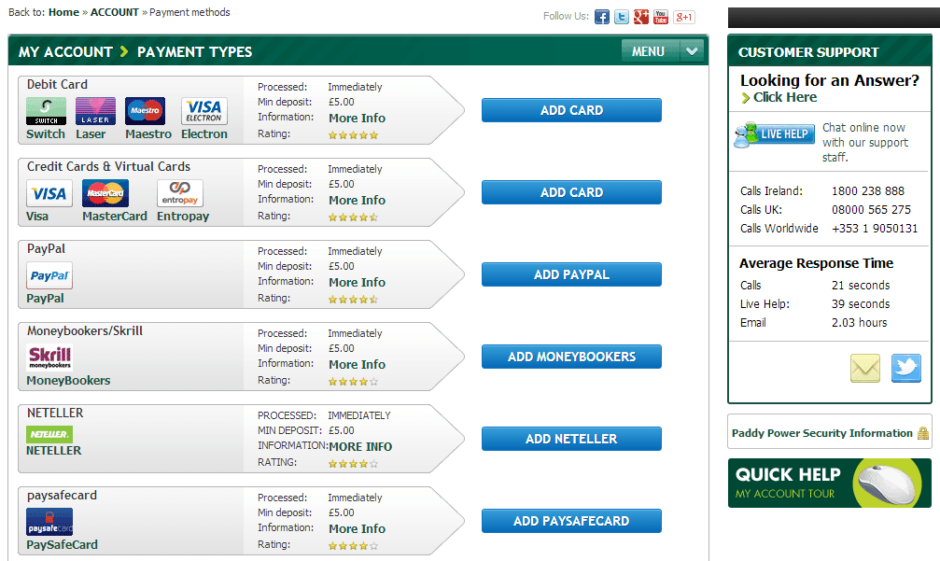Open the Quick Help My Account Tour banner
Viewport: 940px width, 561px height.
click(830, 484)
